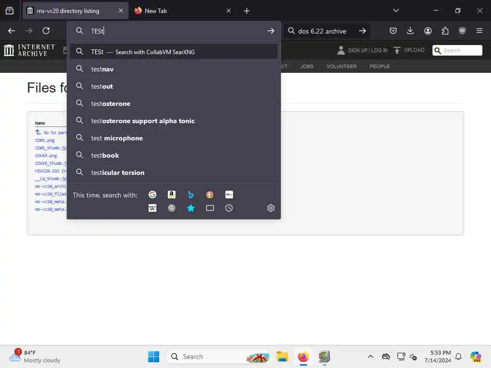Viewport: 491px width, 368px height.
Task: Open search settings gear icon
Action: coord(271,208)
